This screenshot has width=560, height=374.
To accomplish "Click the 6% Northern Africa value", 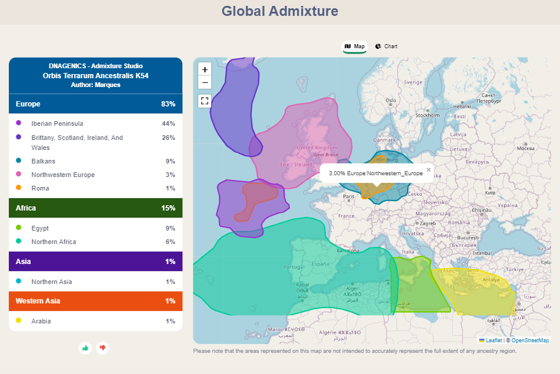I will pos(171,242).
